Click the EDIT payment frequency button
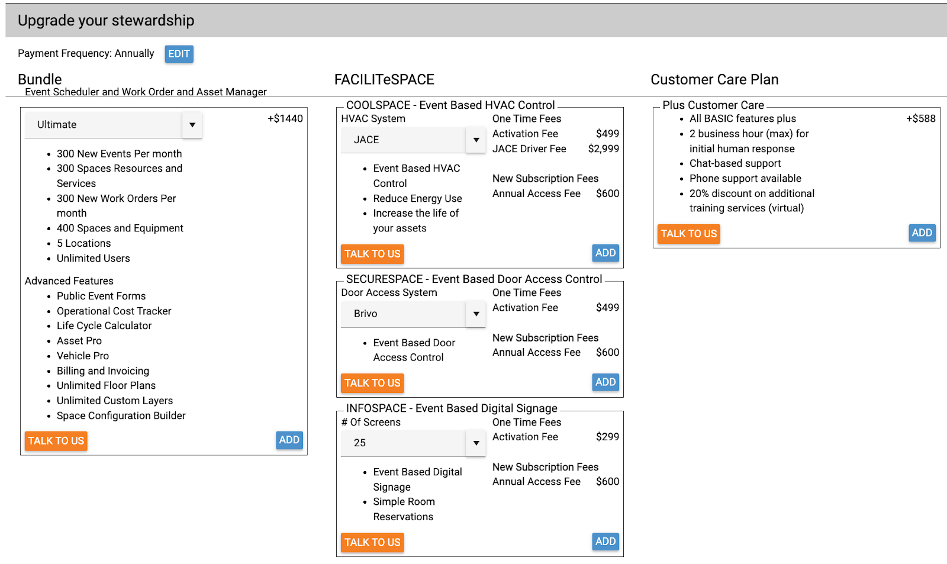 (179, 54)
